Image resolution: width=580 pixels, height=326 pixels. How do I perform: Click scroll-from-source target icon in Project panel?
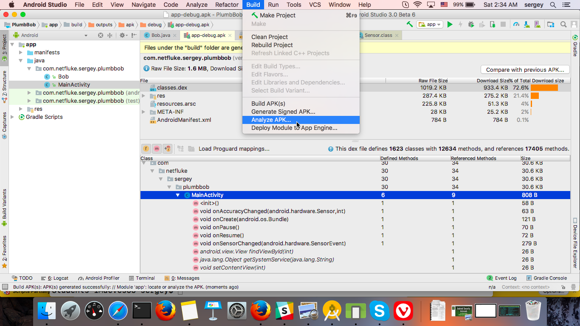101,35
